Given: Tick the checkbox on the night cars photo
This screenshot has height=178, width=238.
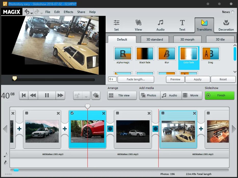Looking at the screenshot, I should 117,113.
